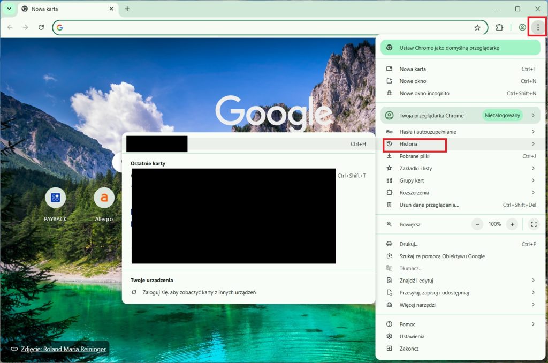Image resolution: width=548 pixels, height=363 pixels.
Task: Open the PAYBACK shortcut tile
Action: click(55, 198)
